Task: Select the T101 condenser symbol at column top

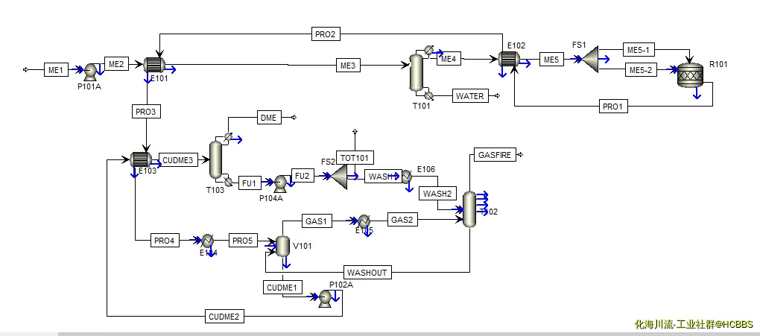Action: 428,50
